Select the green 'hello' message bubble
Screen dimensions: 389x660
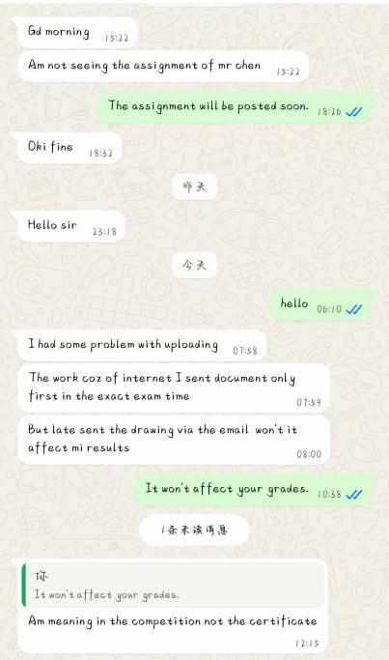click(x=323, y=304)
